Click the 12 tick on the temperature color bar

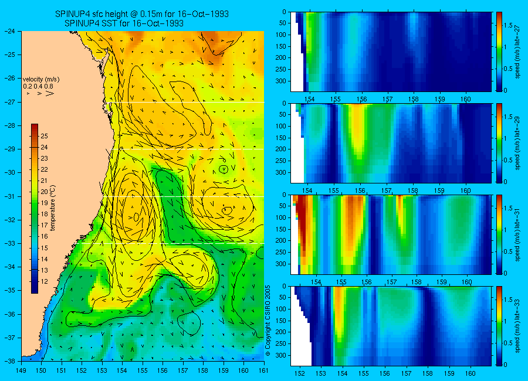(x=44, y=281)
